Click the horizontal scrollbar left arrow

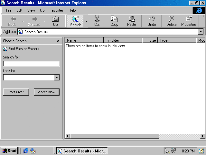[x=67, y=136]
